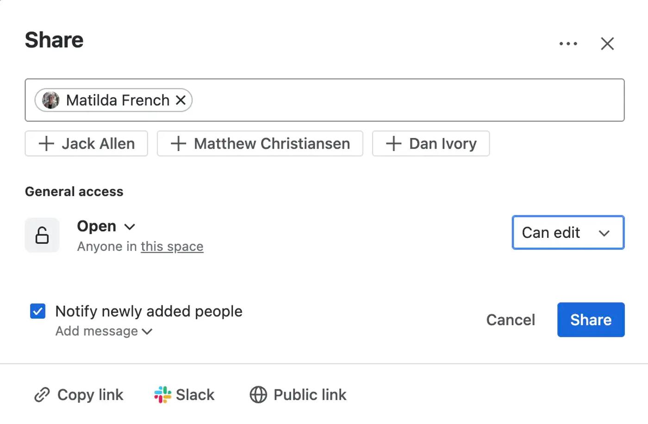Open the three-dot more options menu

pos(568,44)
